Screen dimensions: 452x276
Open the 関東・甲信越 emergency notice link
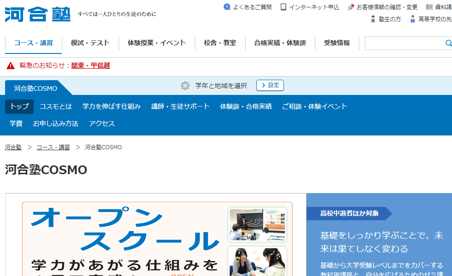point(90,65)
